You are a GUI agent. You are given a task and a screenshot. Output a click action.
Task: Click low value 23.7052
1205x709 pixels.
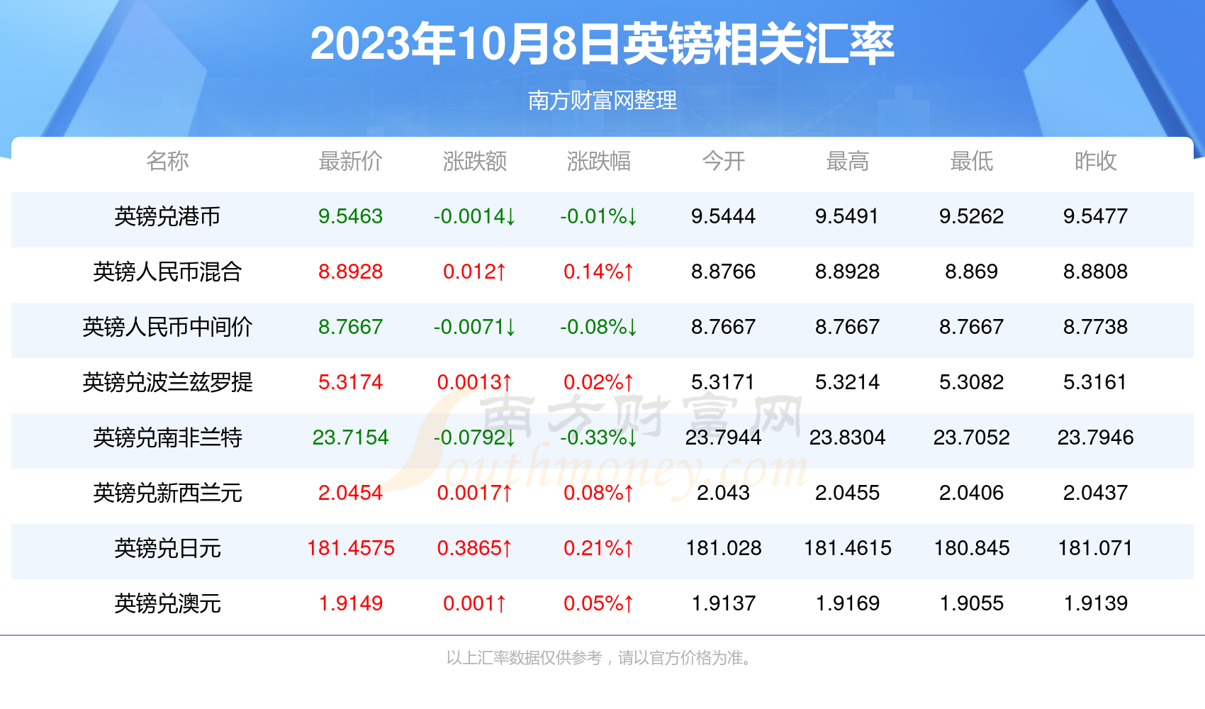tap(971, 437)
